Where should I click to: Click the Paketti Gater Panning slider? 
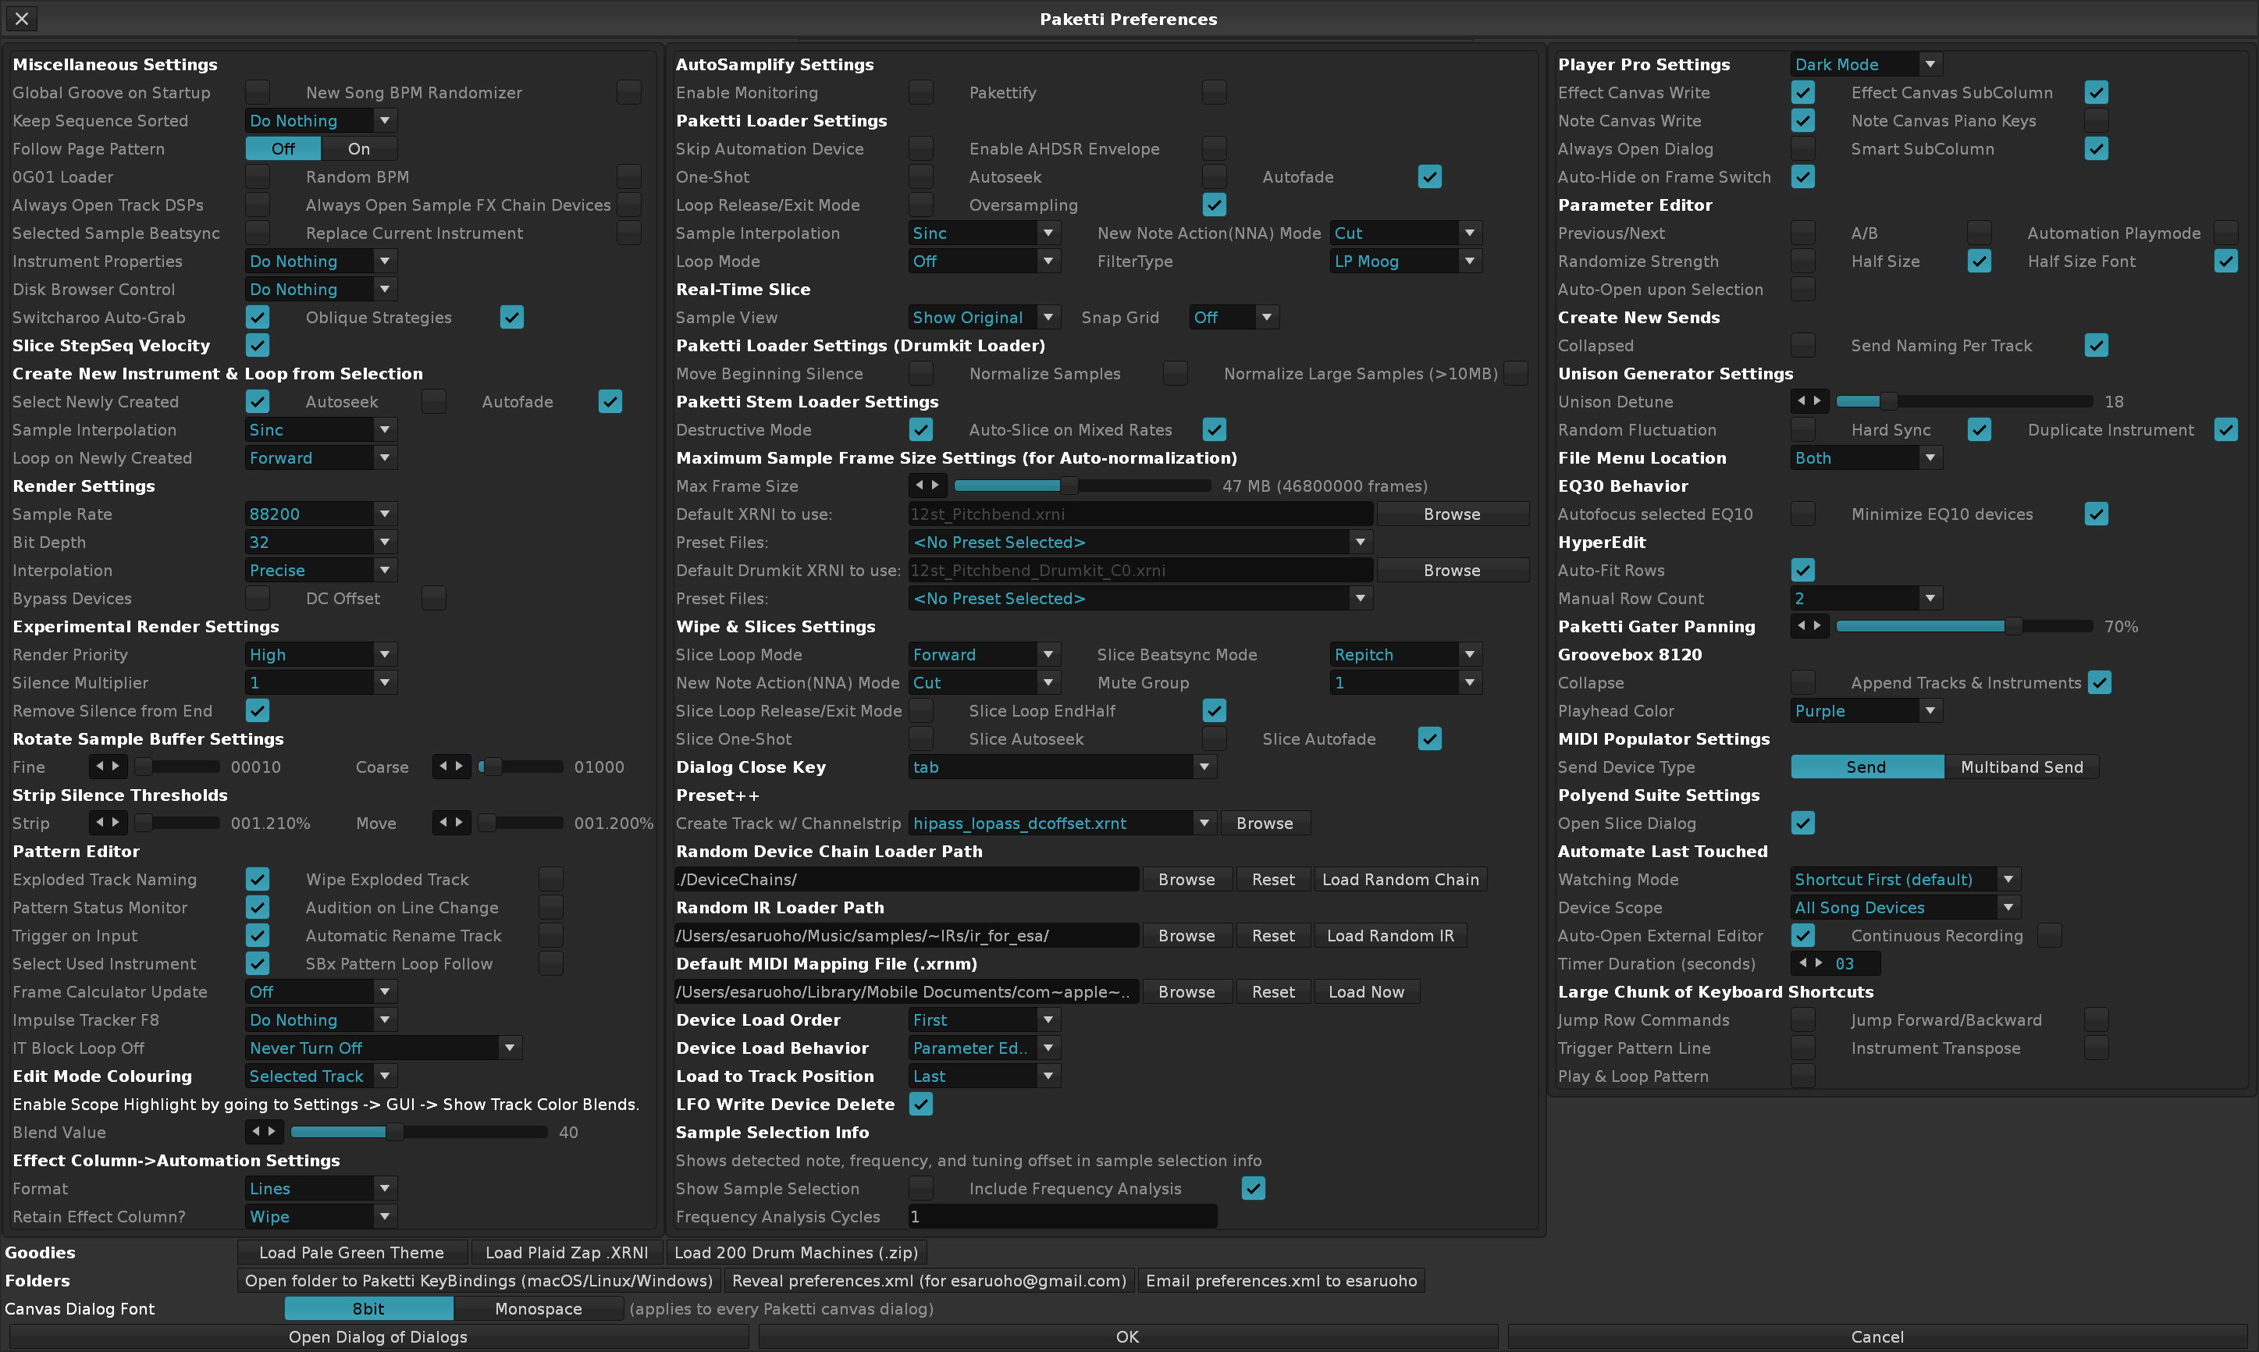click(1964, 626)
